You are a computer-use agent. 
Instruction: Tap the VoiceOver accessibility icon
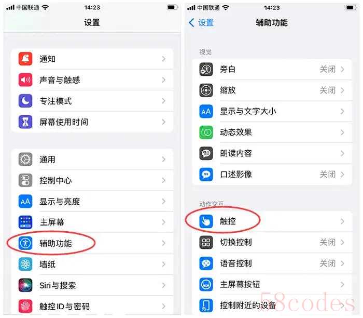click(x=206, y=69)
